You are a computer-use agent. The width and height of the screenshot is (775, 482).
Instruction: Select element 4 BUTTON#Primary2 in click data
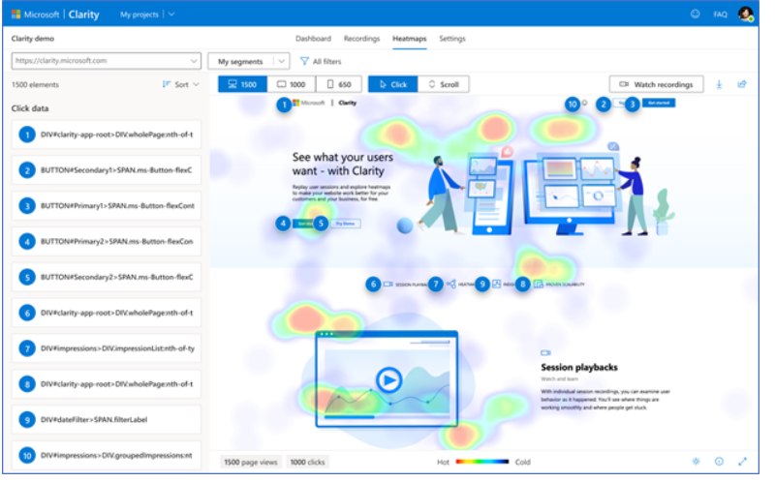[107, 241]
